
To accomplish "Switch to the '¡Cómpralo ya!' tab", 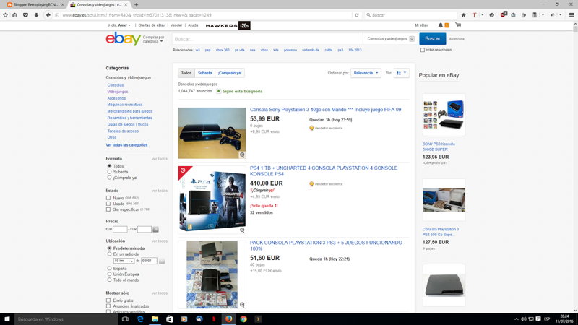I will [230, 73].
